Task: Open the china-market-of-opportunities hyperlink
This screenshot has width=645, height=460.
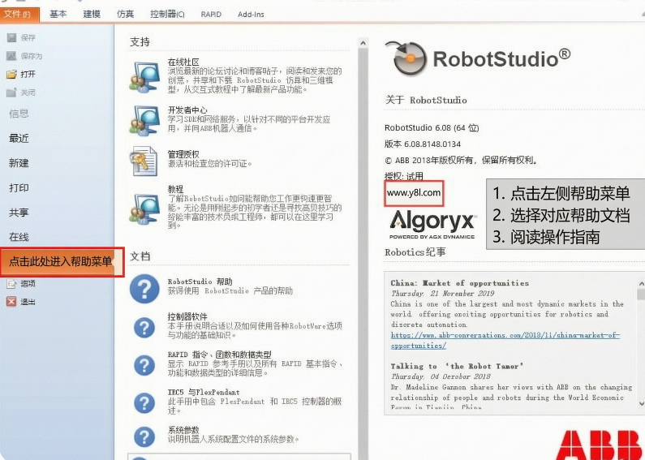Action: point(505,340)
